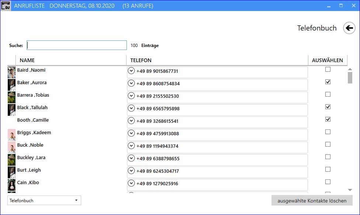360x215 pixels.
Task: Click Tobias Barrera's contact picture
Action: [x=11, y=97]
